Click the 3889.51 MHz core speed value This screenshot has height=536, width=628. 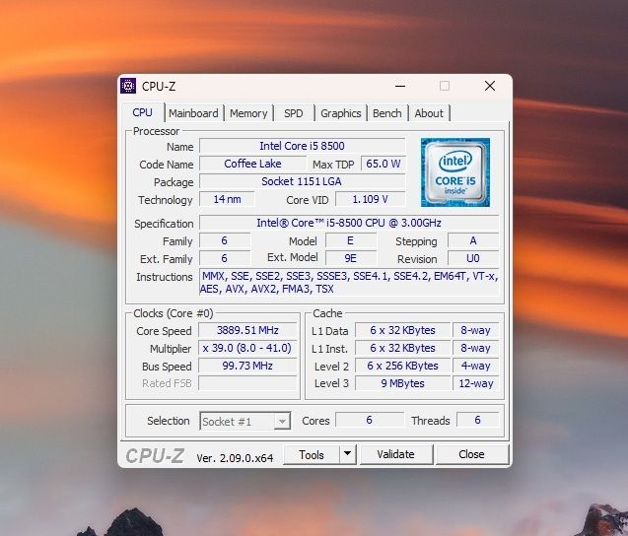tap(247, 330)
